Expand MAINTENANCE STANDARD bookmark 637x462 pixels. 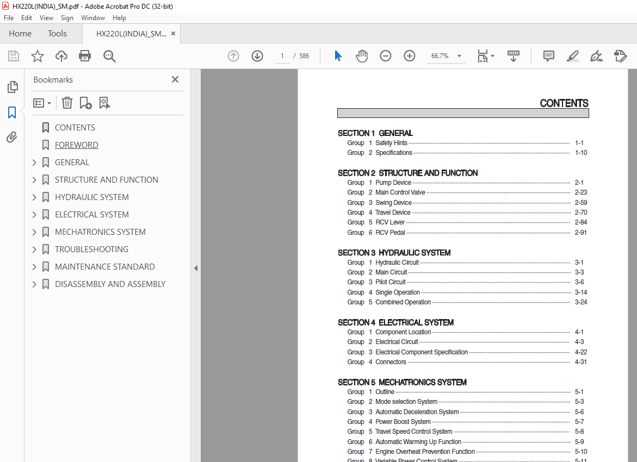[x=34, y=267]
